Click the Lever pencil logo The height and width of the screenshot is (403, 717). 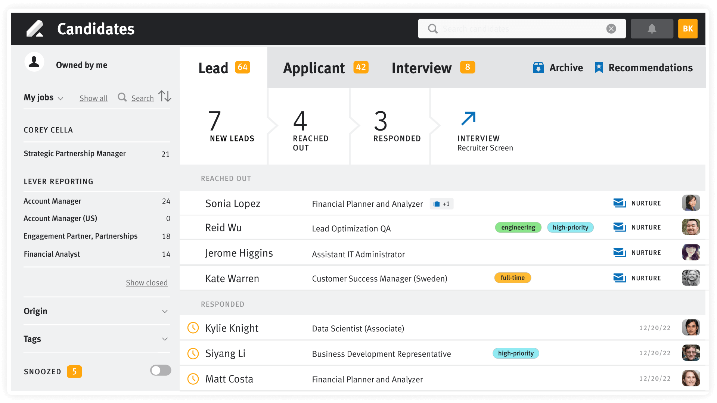(x=35, y=28)
